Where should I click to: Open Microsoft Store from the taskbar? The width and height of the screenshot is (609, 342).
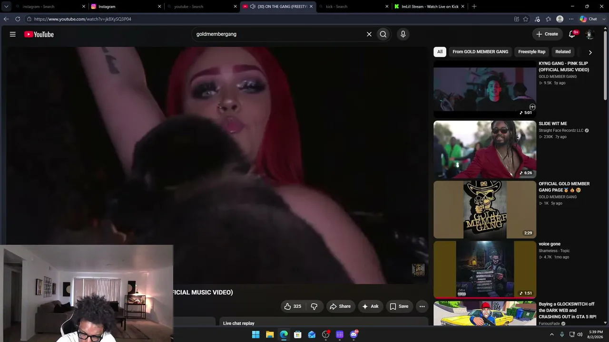(x=297, y=334)
